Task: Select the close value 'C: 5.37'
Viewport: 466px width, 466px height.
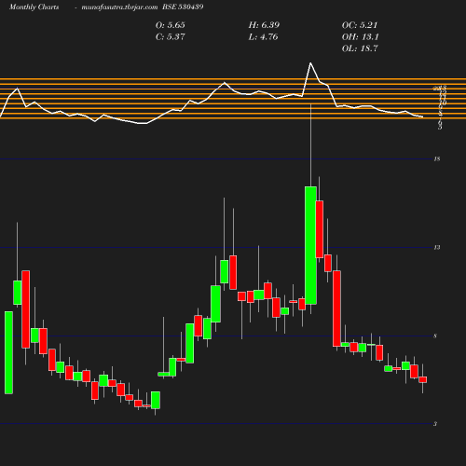Action: pos(171,37)
